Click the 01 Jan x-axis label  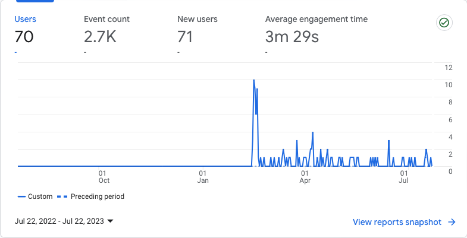click(203, 177)
